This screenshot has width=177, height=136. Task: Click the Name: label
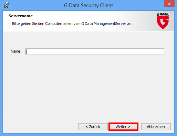[x=16, y=51]
